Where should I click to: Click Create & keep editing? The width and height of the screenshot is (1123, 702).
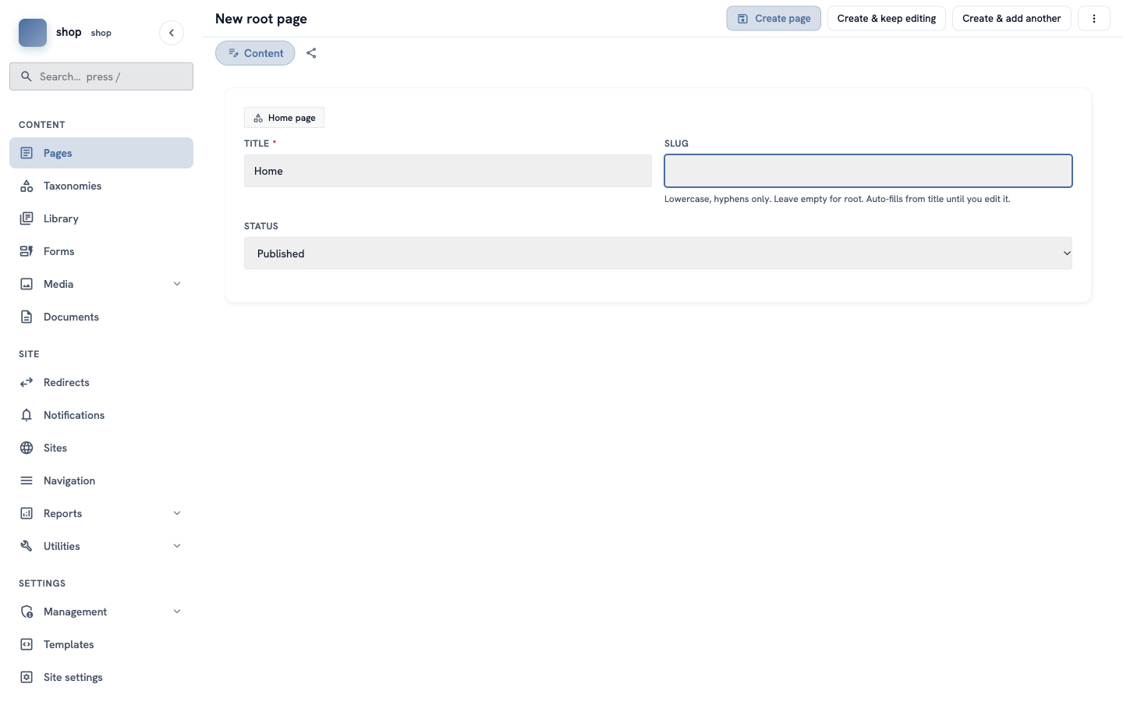887,19
